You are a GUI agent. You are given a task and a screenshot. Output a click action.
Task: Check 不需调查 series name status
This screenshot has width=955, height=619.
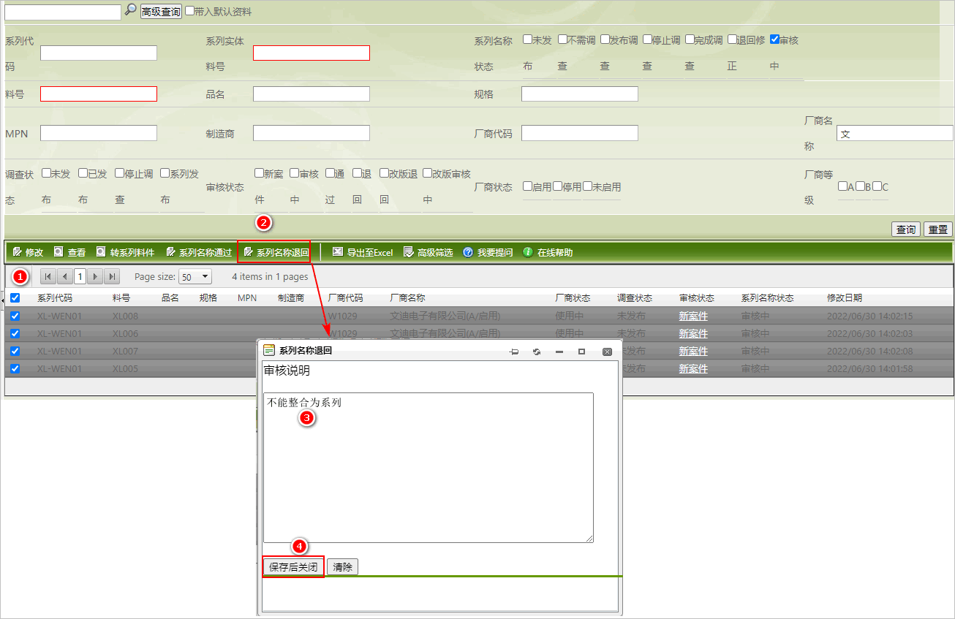click(563, 39)
